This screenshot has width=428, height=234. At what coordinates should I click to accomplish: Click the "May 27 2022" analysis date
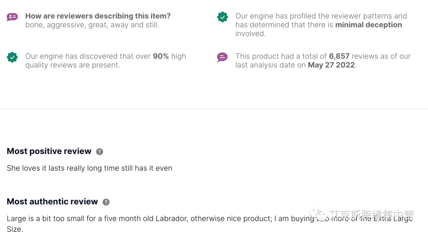click(331, 65)
